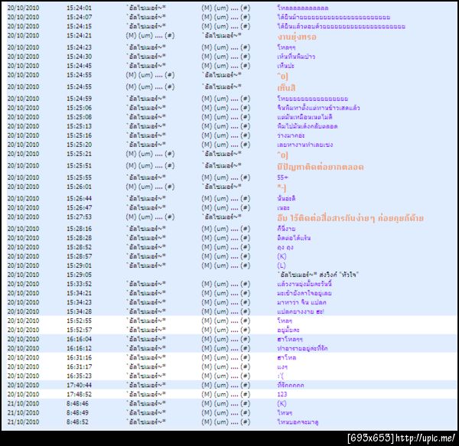This screenshot has height=446, width=459.
Task: Select the 15:25:51 timestamp
Action: coord(79,166)
